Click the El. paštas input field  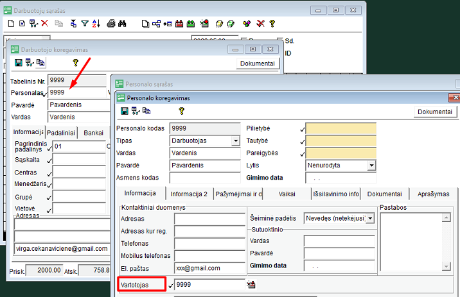pyautogui.click(x=209, y=267)
